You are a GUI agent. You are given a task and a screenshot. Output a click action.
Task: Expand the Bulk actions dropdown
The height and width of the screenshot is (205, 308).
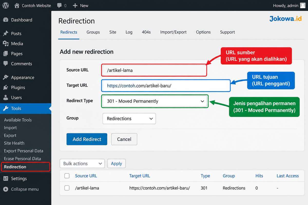click(82, 163)
